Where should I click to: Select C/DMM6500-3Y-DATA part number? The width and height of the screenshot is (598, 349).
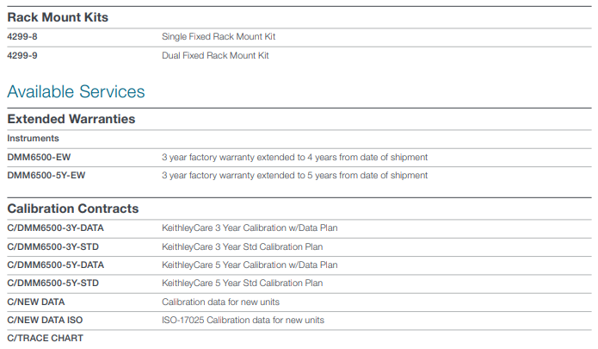click(55, 228)
